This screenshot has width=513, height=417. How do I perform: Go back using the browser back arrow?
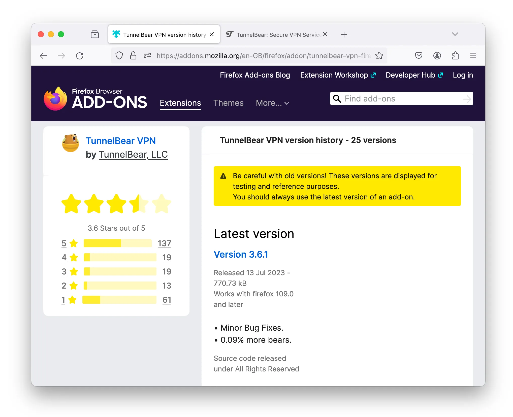tap(43, 56)
